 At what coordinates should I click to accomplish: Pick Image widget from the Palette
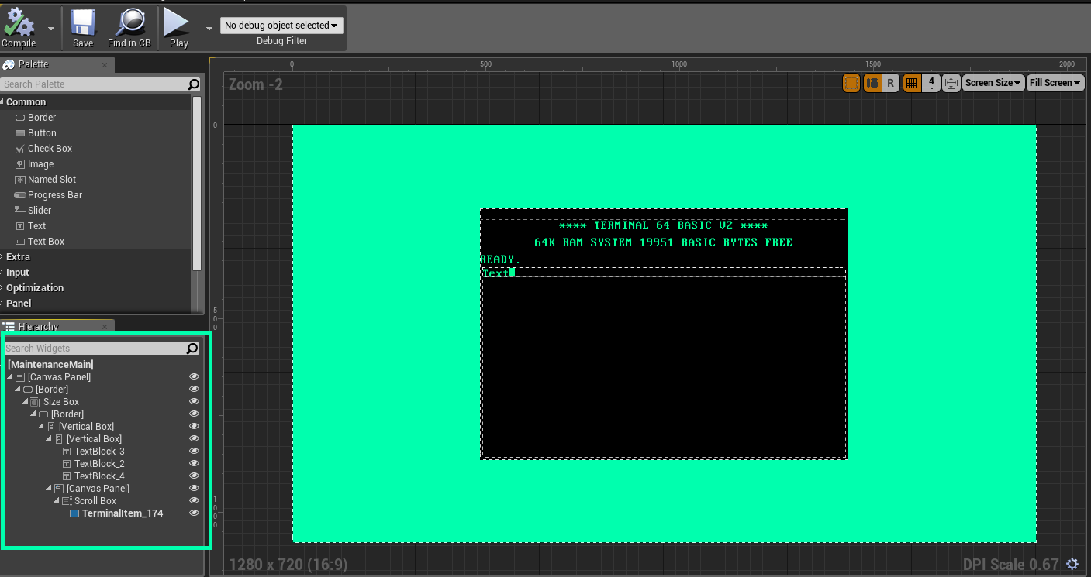pyautogui.click(x=35, y=164)
